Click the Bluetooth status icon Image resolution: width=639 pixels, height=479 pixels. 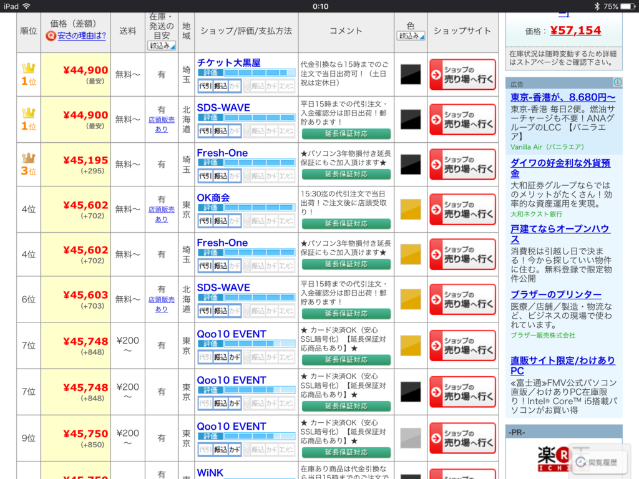597,6
